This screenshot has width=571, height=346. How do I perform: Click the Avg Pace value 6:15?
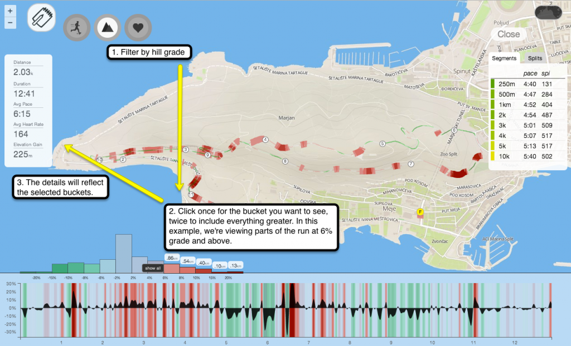22,114
